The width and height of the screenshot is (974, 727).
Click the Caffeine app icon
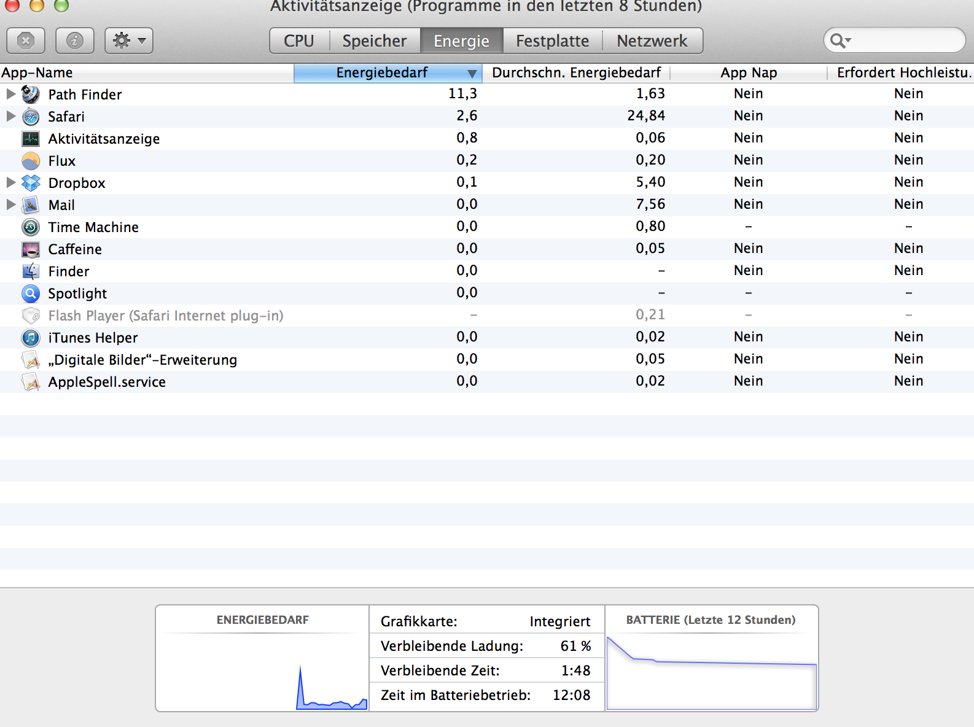tap(31, 249)
